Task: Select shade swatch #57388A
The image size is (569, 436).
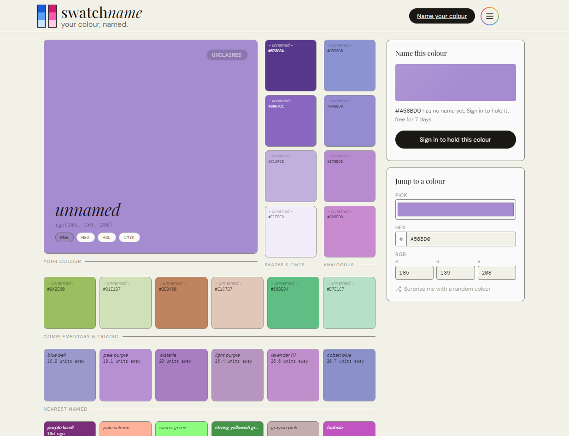Action: (x=291, y=66)
